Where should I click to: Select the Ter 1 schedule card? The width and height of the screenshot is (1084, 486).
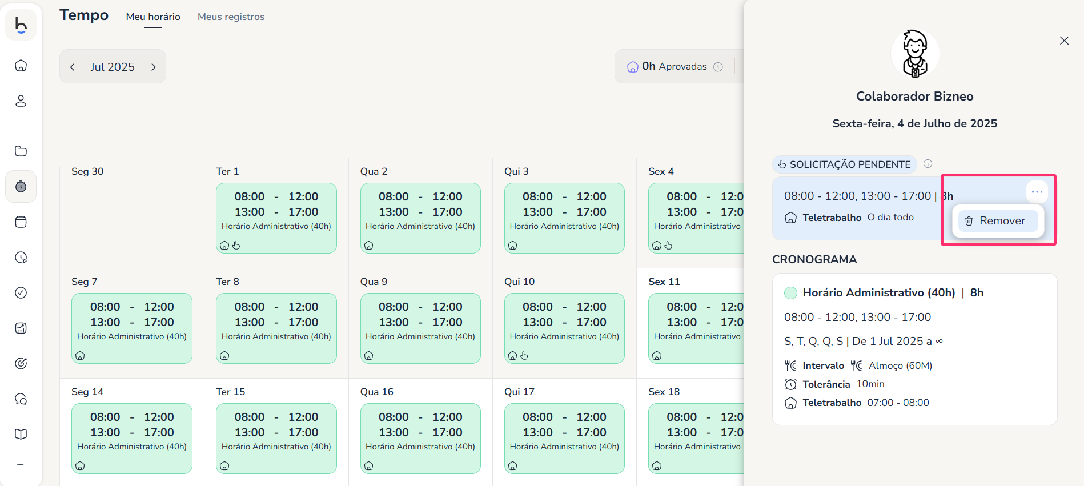tap(276, 218)
